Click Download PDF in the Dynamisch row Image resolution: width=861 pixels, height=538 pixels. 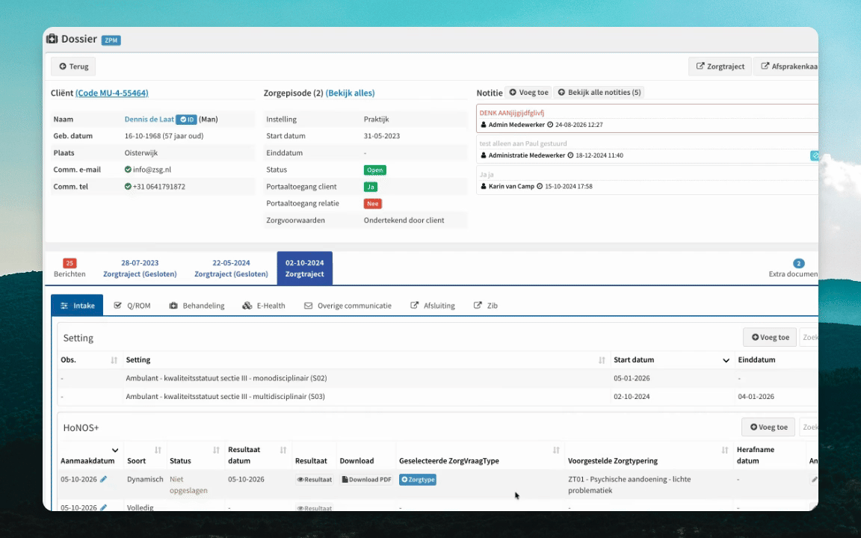[367, 480]
